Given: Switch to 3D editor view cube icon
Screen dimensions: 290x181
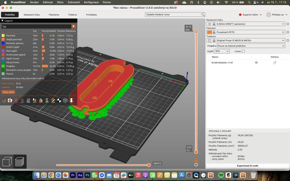Looking at the screenshot, I should click(x=7, y=161).
